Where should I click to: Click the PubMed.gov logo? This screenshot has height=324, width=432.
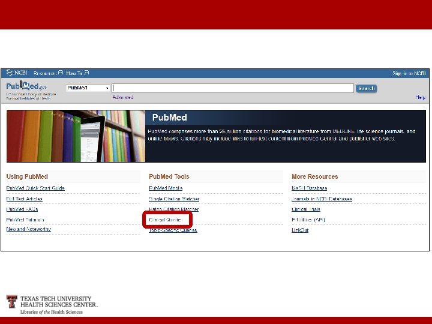[x=26, y=86]
